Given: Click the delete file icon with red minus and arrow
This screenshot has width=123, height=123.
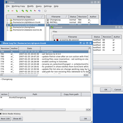Looking at the screenshot, I should tap(35, 11).
